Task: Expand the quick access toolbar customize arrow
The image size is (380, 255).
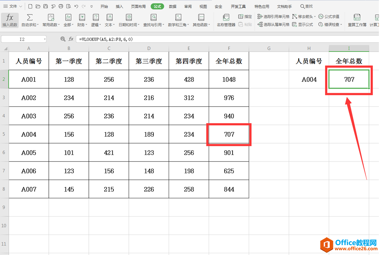Action: pyautogui.click(x=92, y=7)
